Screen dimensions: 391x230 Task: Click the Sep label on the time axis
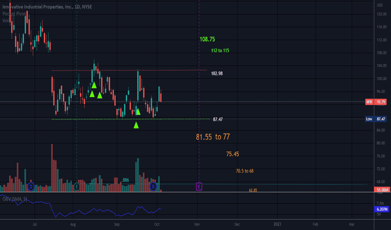[x=117, y=224]
